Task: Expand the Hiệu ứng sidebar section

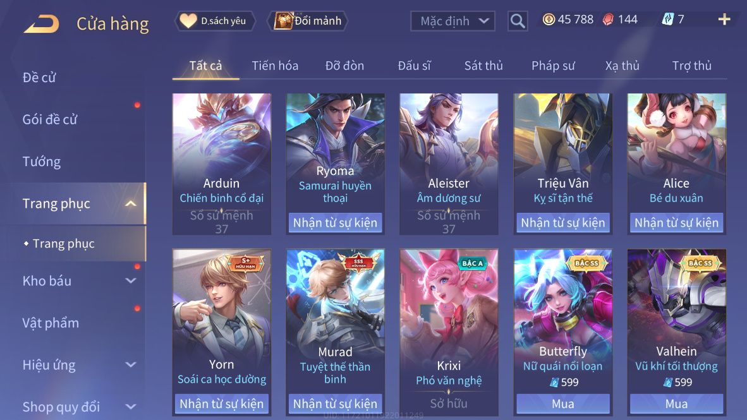Action: coord(131,365)
